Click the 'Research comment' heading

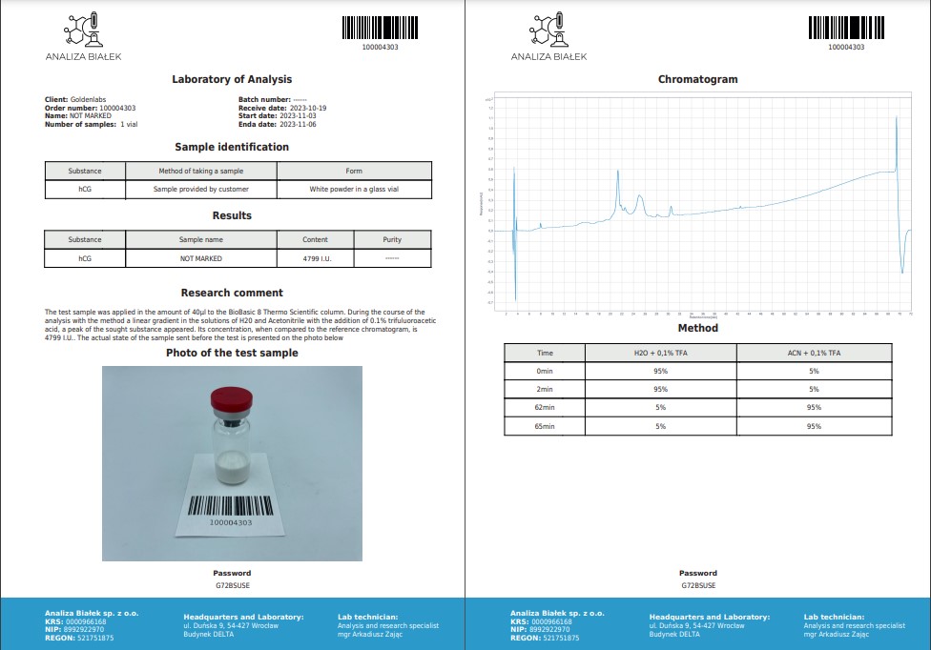point(232,293)
